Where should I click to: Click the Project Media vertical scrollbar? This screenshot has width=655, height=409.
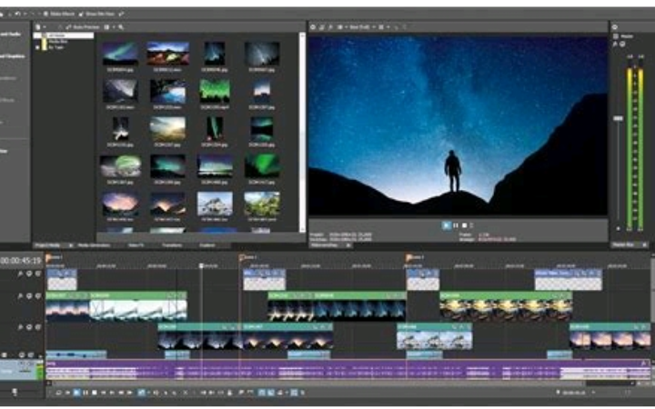click(x=302, y=132)
